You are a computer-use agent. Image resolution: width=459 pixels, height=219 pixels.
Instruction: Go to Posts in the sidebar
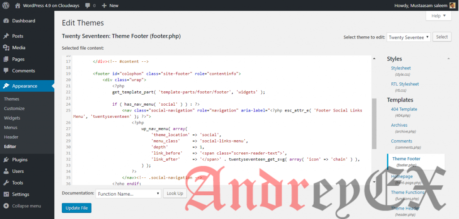17,36
